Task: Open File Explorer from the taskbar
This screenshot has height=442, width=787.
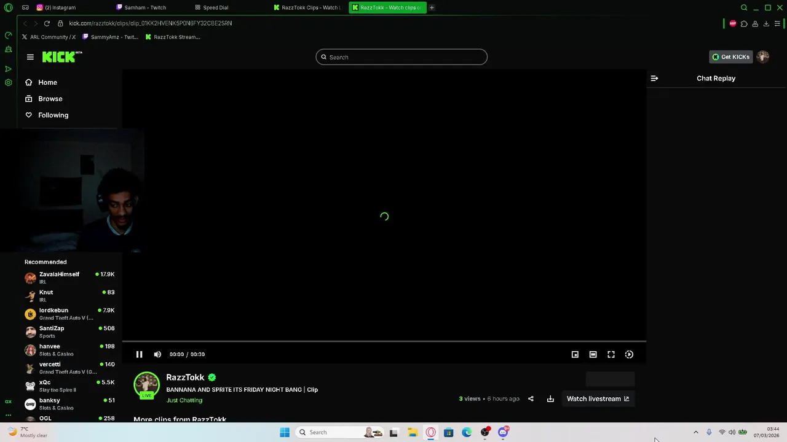Action: click(x=413, y=432)
